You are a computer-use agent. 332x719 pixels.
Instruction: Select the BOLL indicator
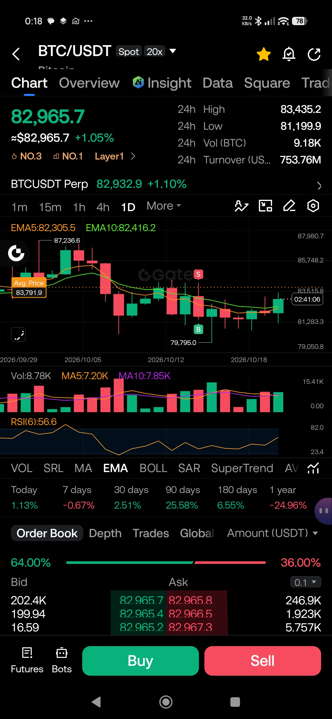(153, 468)
